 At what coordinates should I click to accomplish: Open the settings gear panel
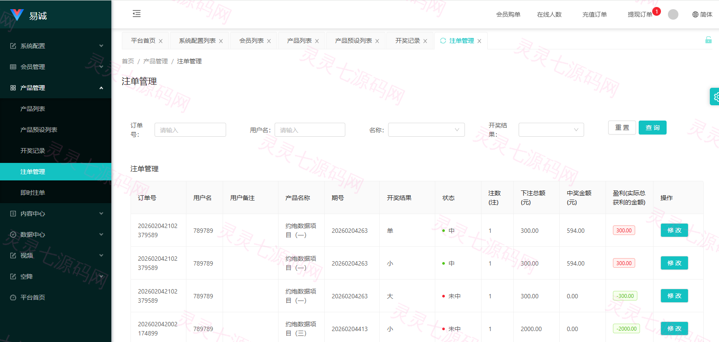[x=716, y=97]
